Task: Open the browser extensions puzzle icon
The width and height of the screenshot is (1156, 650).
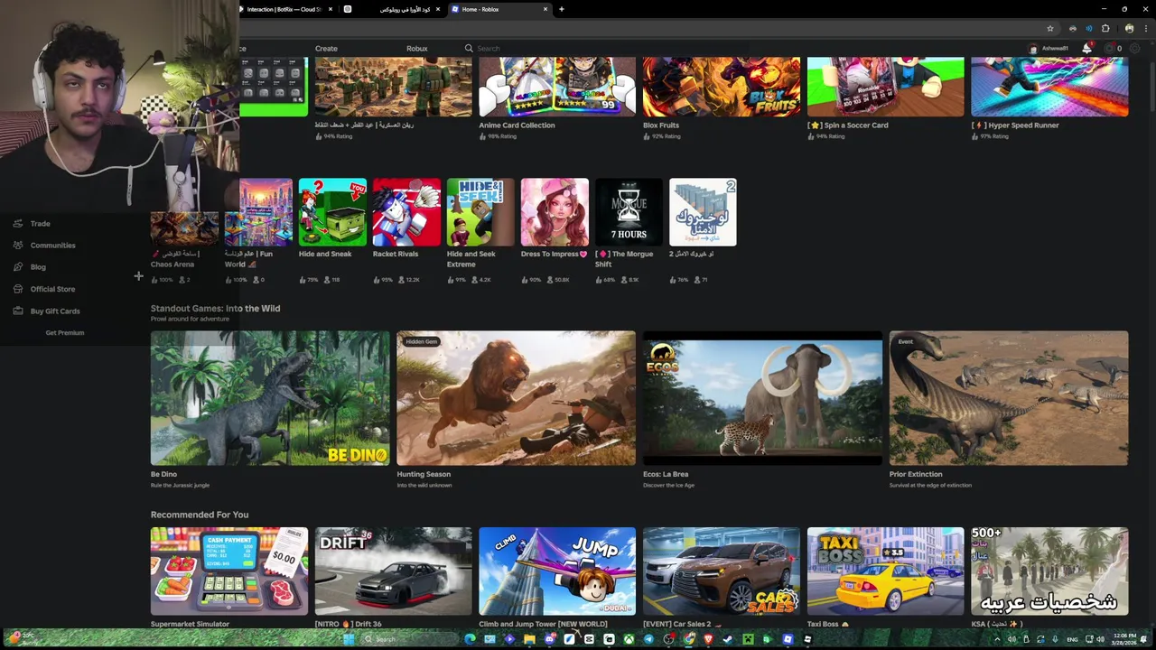Action: (x=1105, y=29)
